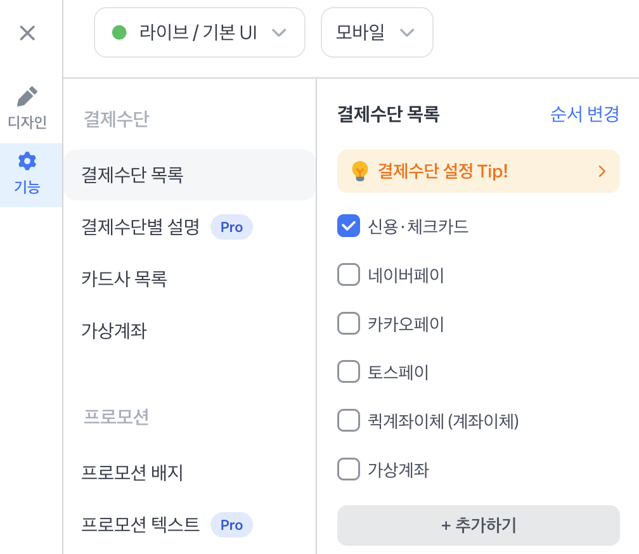Turn on the 가상계좌 checkbox
The image size is (639, 554).
pyautogui.click(x=349, y=470)
